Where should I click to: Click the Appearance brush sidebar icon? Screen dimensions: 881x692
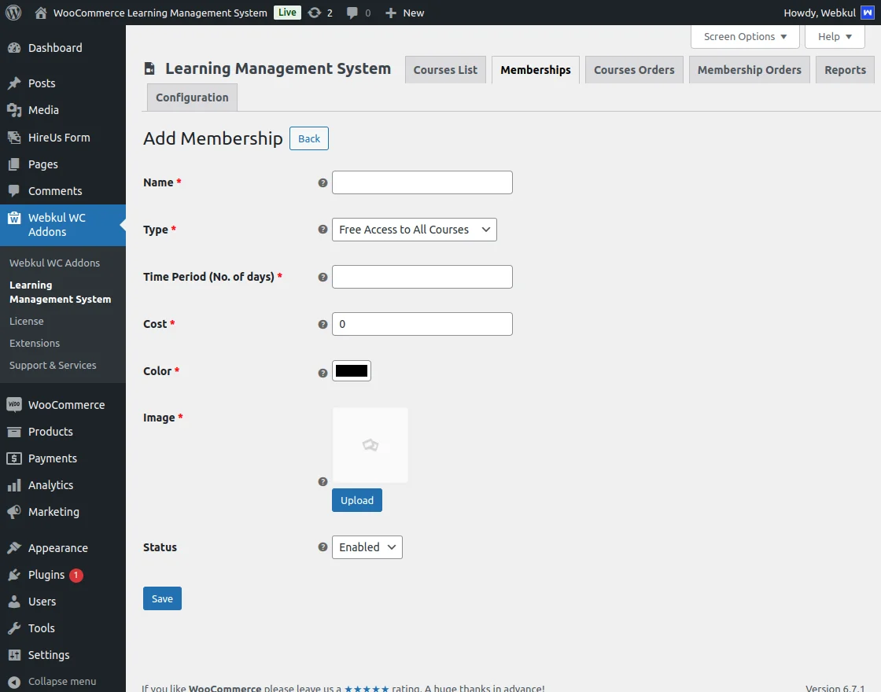pos(17,548)
